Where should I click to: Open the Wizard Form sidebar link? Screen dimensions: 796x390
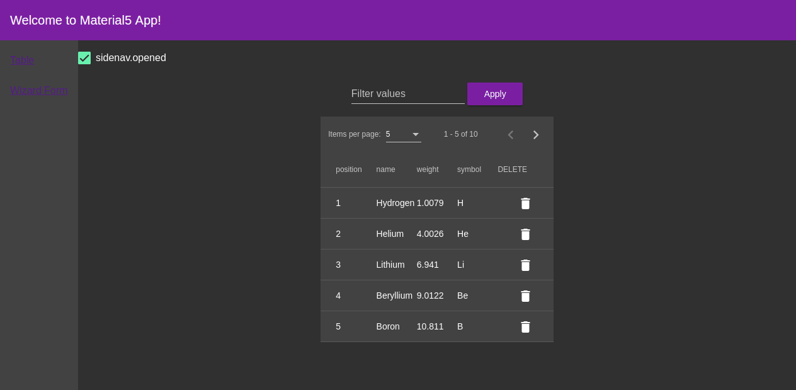pyautogui.click(x=39, y=91)
